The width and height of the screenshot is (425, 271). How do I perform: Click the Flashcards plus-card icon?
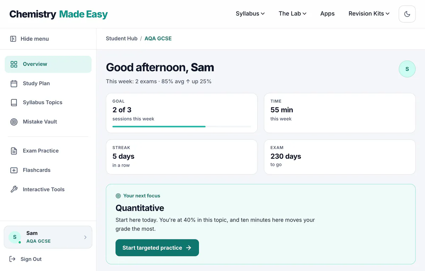(14, 170)
